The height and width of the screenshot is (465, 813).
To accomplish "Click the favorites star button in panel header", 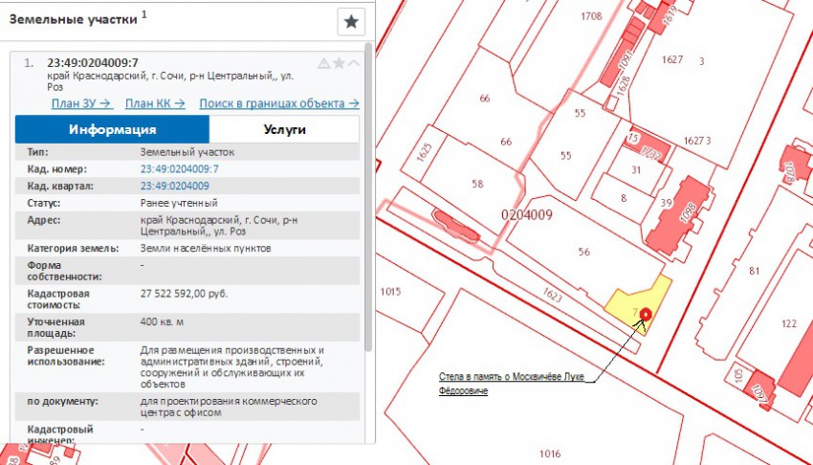I will tap(351, 22).
